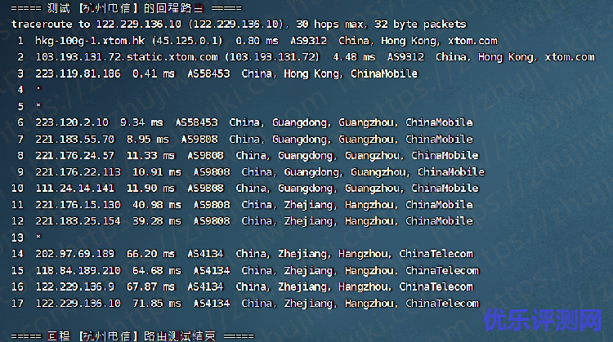This screenshot has height=342, width=613.
Task: Click ChinaTelecom in the 122.229.136.10 row
Action: (x=442, y=304)
